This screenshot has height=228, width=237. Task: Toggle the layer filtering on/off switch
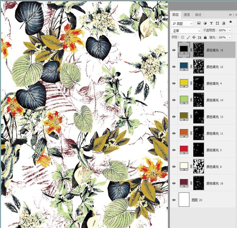tap(231, 23)
